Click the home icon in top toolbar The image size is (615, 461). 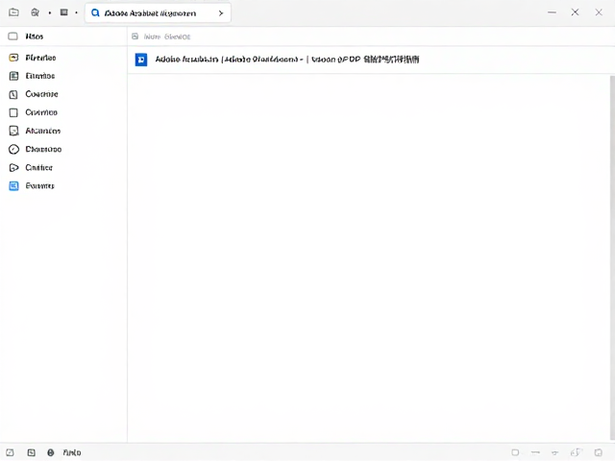pos(35,12)
